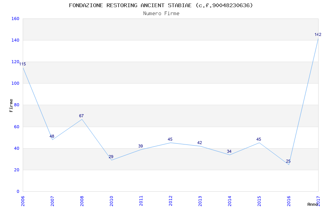Click y-axis tick label 40
Screen dimensions: 322x208
[17, 148]
